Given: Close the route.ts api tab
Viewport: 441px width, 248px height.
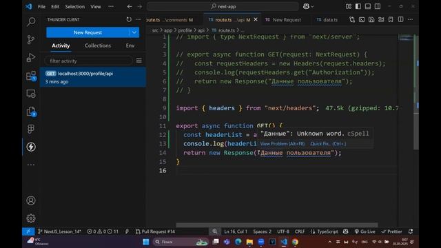Looking at the screenshot, I should pyautogui.click(x=256, y=19).
